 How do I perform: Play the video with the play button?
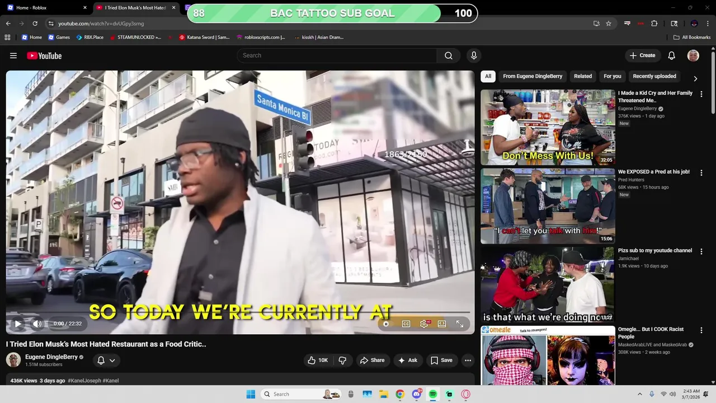[18, 324]
